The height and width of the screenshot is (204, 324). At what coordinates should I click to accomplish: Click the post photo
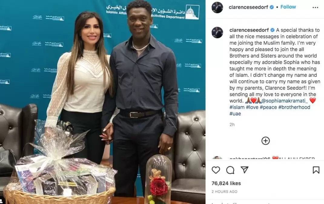103,102
